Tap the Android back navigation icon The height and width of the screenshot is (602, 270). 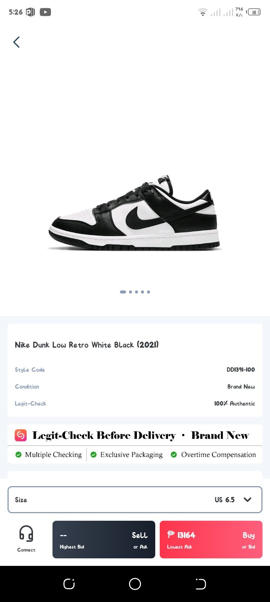pos(201,584)
